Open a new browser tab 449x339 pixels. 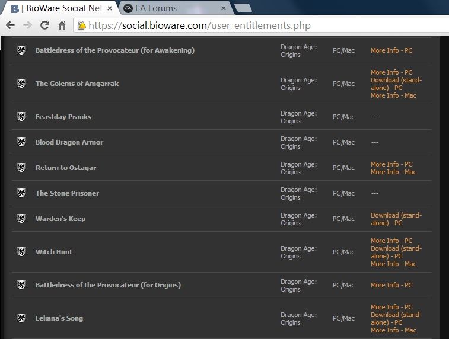242,8
